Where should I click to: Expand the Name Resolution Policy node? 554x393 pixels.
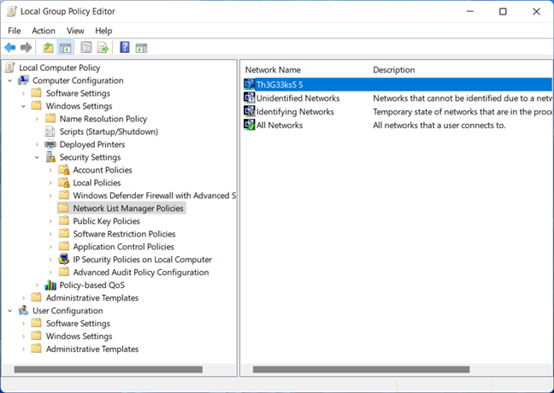point(37,119)
